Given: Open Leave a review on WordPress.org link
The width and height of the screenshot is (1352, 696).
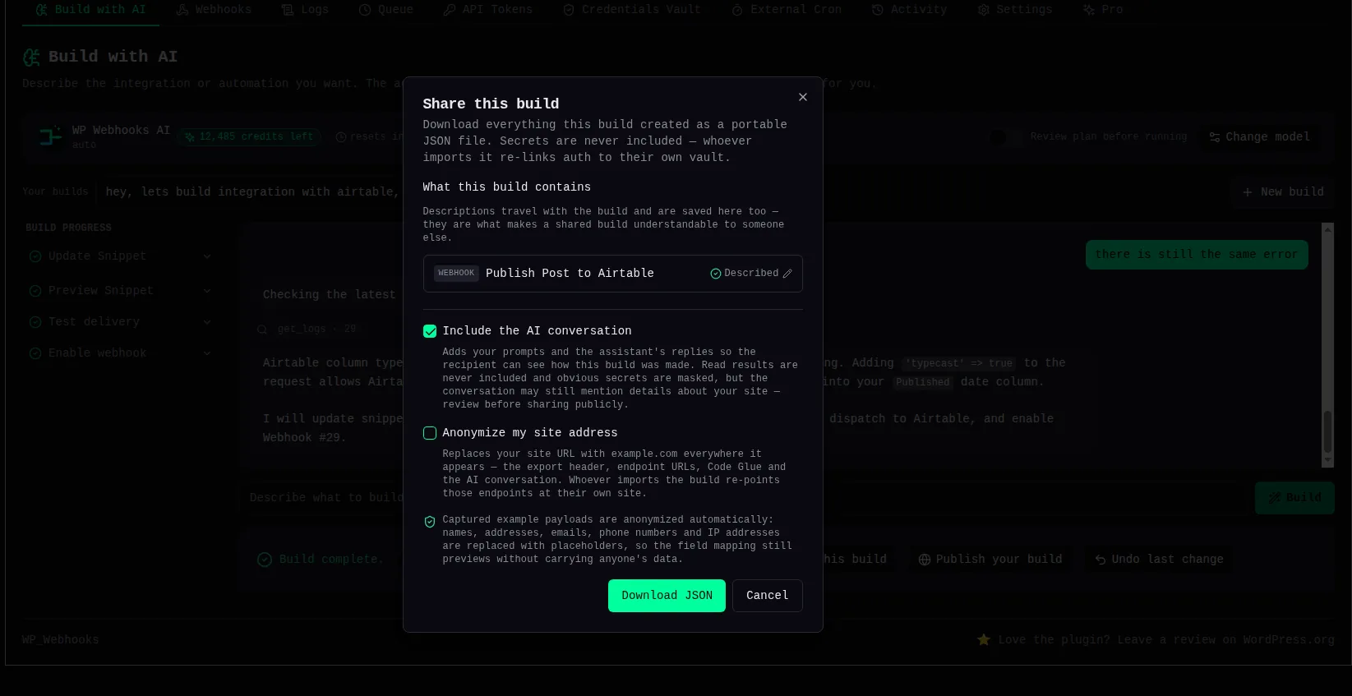Looking at the screenshot, I should coord(1166,640).
